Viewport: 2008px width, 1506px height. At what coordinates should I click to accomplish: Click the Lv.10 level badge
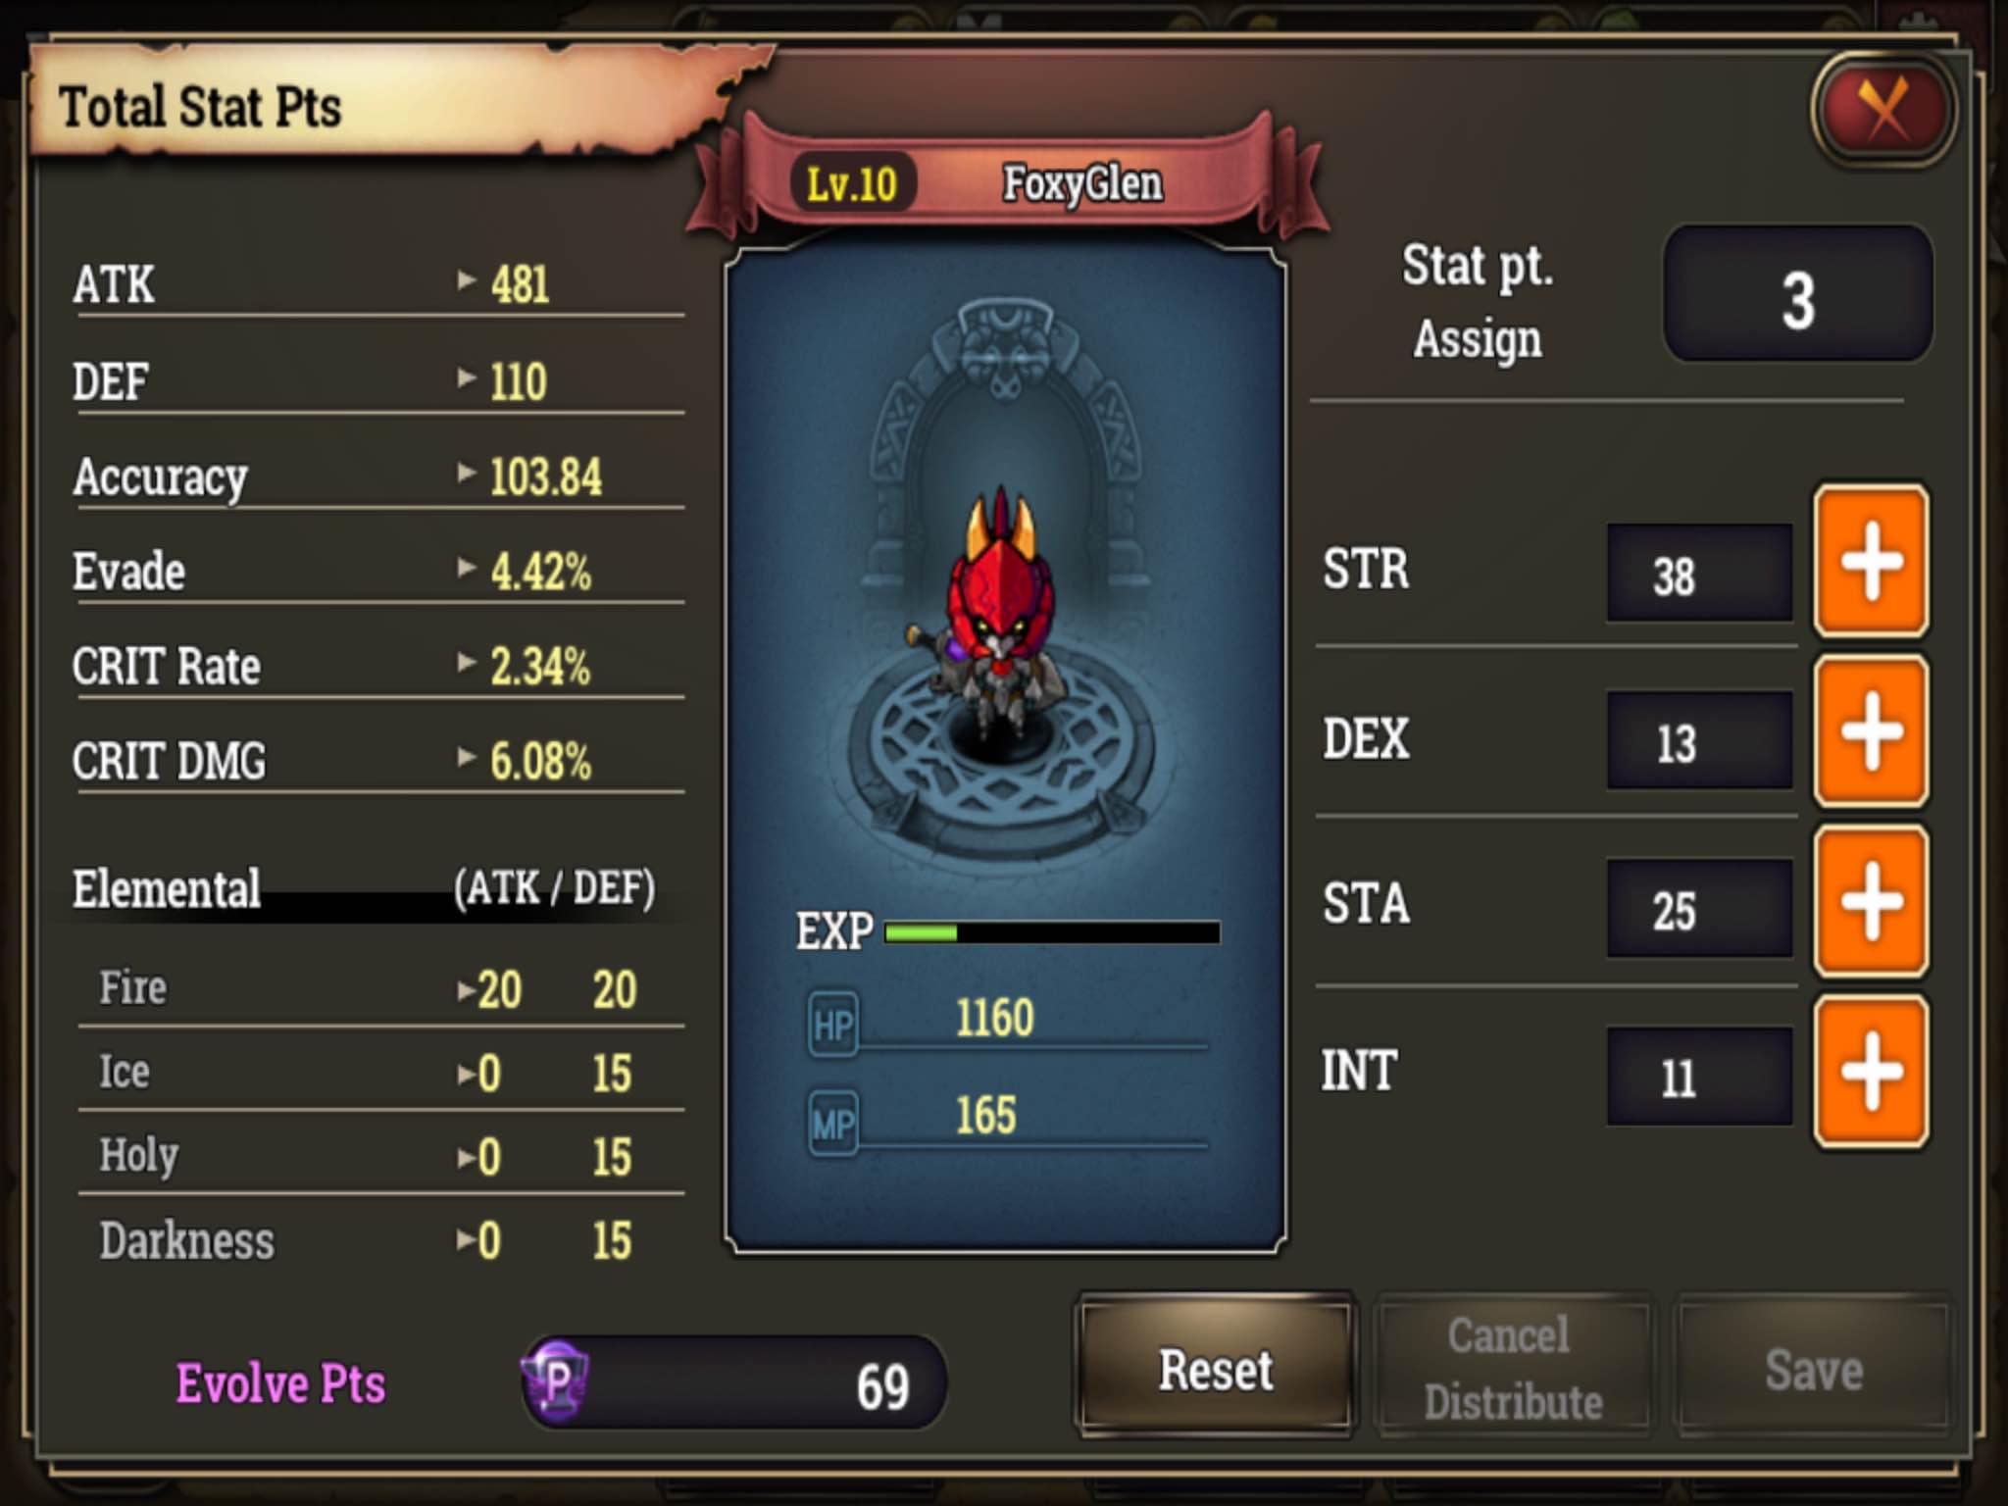click(x=851, y=183)
